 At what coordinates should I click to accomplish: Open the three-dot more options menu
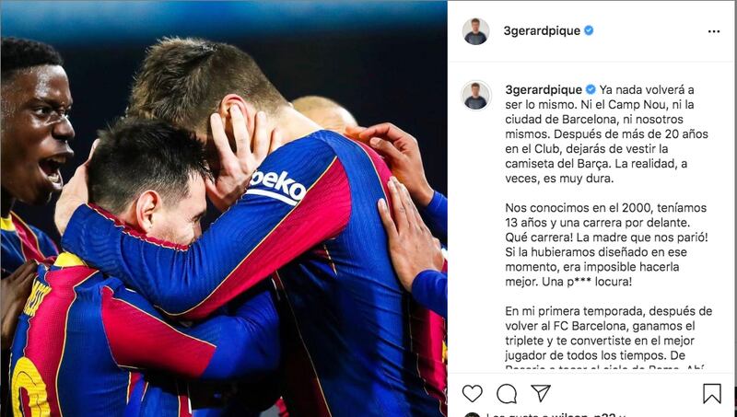pyautogui.click(x=713, y=31)
